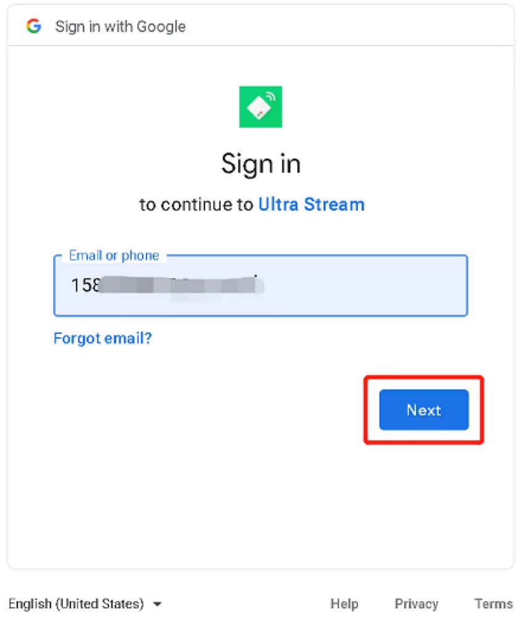Click the green Ultra Stream app icon

[261, 107]
